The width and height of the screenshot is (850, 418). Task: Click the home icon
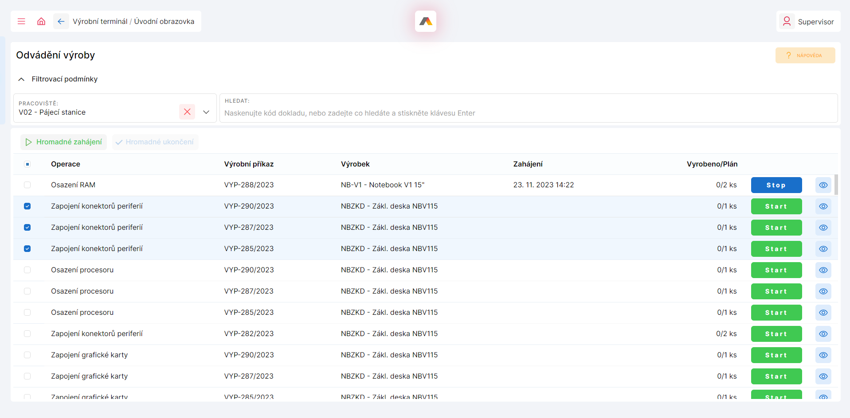click(x=41, y=21)
